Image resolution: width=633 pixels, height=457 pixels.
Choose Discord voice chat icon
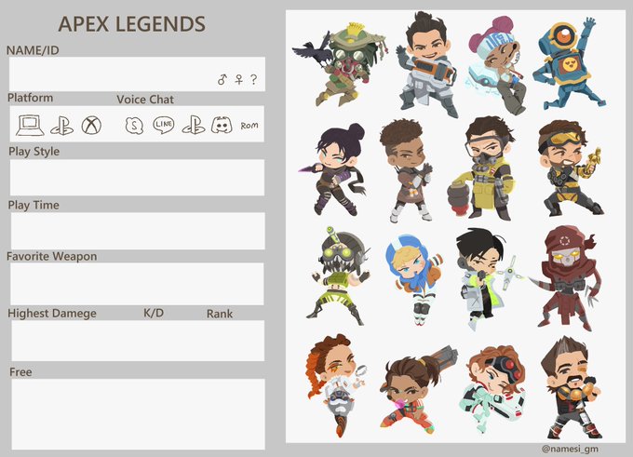pyautogui.click(x=222, y=125)
